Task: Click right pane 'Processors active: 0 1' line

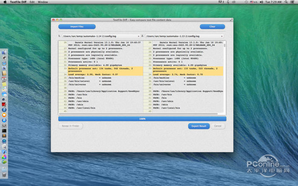Action: 168,62
